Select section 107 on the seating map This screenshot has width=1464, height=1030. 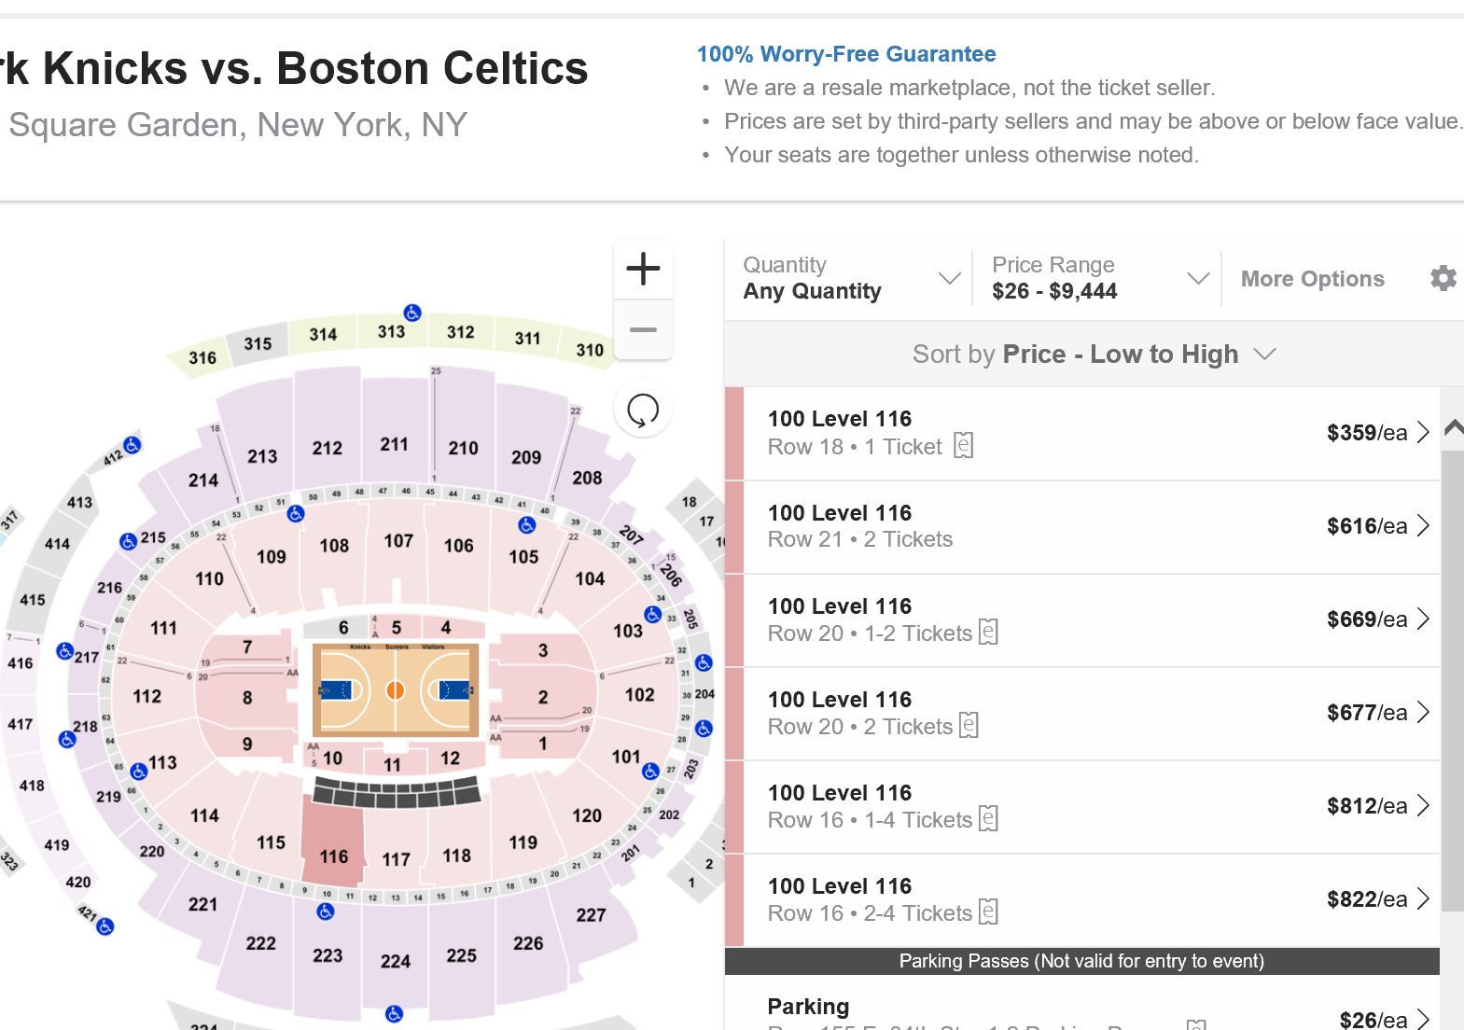[x=398, y=541]
